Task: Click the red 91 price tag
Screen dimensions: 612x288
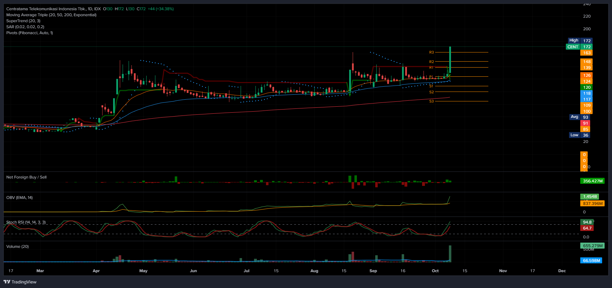Action: [585, 123]
